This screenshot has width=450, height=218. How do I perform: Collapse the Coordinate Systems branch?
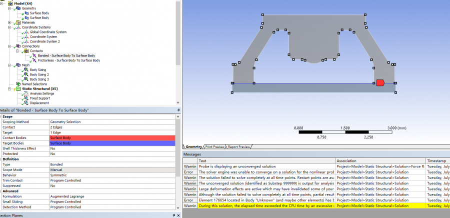pos(9,27)
